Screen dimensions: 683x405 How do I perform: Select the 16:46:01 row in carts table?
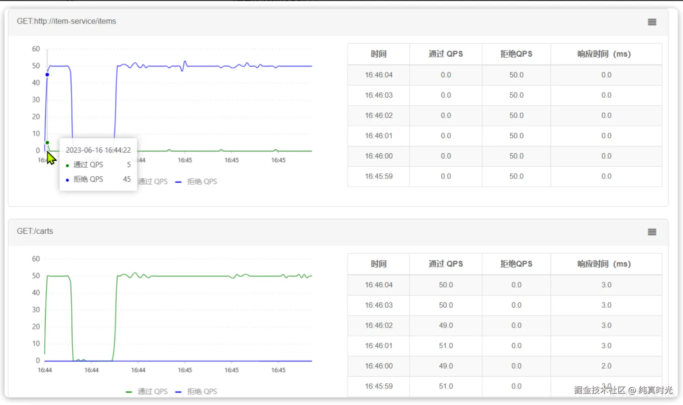click(x=505, y=346)
